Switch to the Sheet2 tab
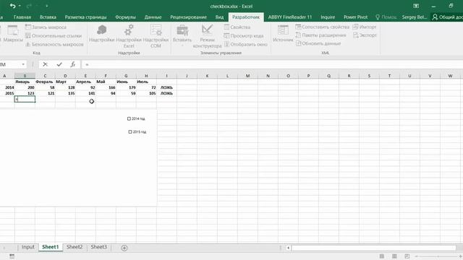 [75, 247]
